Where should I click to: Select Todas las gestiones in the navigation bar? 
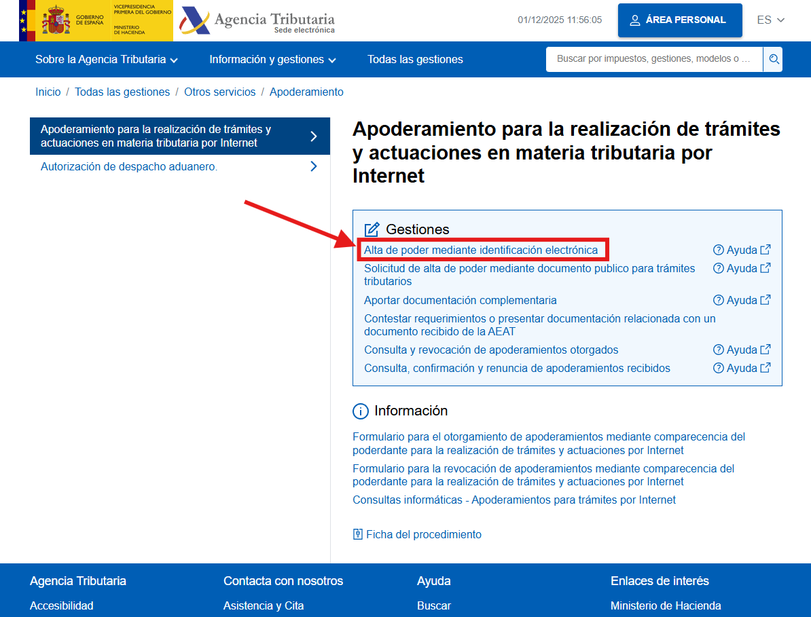[415, 59]
